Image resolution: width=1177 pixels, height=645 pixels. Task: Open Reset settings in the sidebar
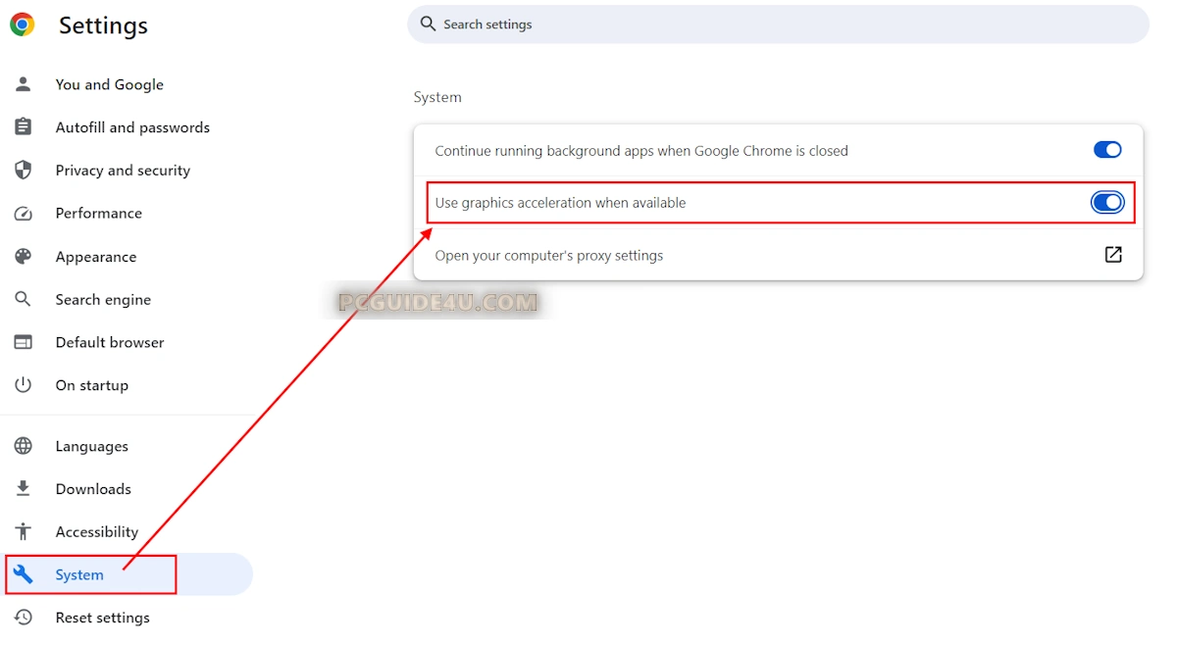click(x=103, y=618)
